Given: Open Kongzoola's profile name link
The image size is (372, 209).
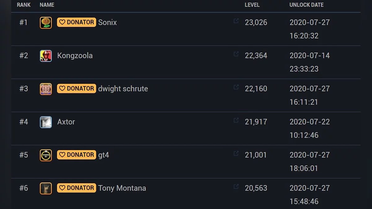Looking at the screenshot, I should [x=75, y=56].
